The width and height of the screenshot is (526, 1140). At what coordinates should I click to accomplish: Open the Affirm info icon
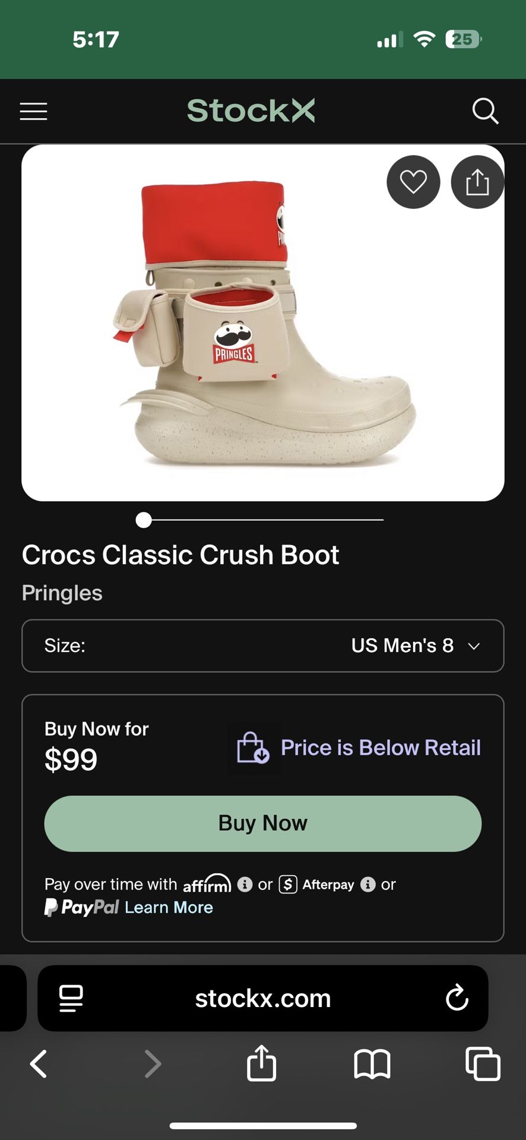(x=245, y=884)
